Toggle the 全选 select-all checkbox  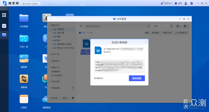click(80, 33)
